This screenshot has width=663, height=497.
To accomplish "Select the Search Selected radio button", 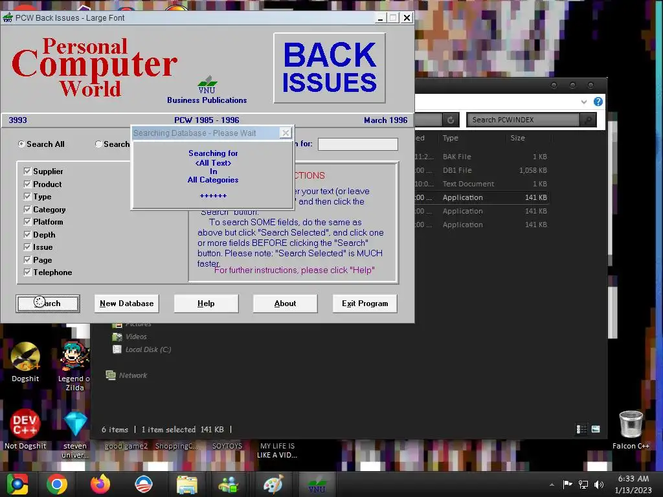I will pos(98,144).
